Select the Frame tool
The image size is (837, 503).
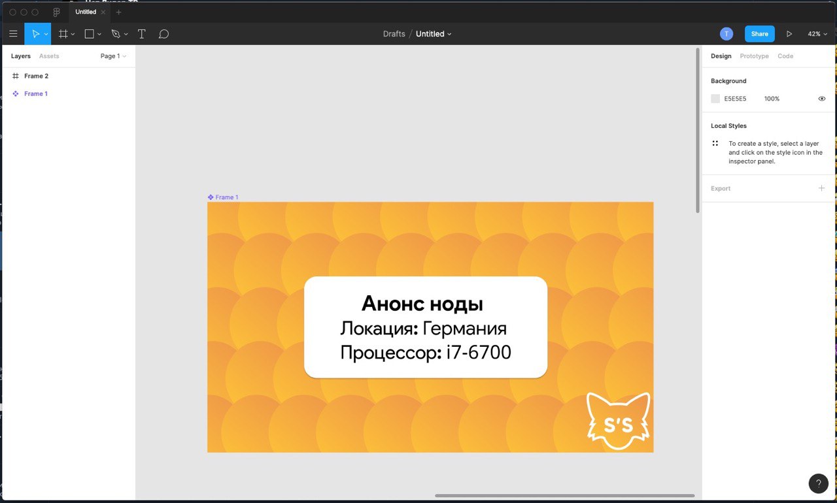(63, 34)
